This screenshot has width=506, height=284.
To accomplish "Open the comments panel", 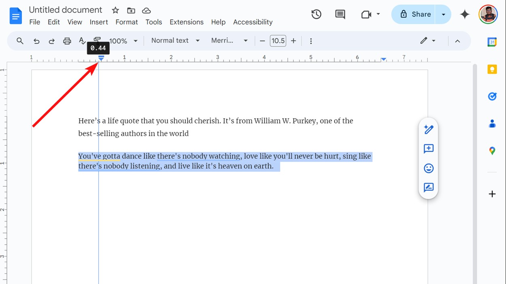I will click(340, 14).
